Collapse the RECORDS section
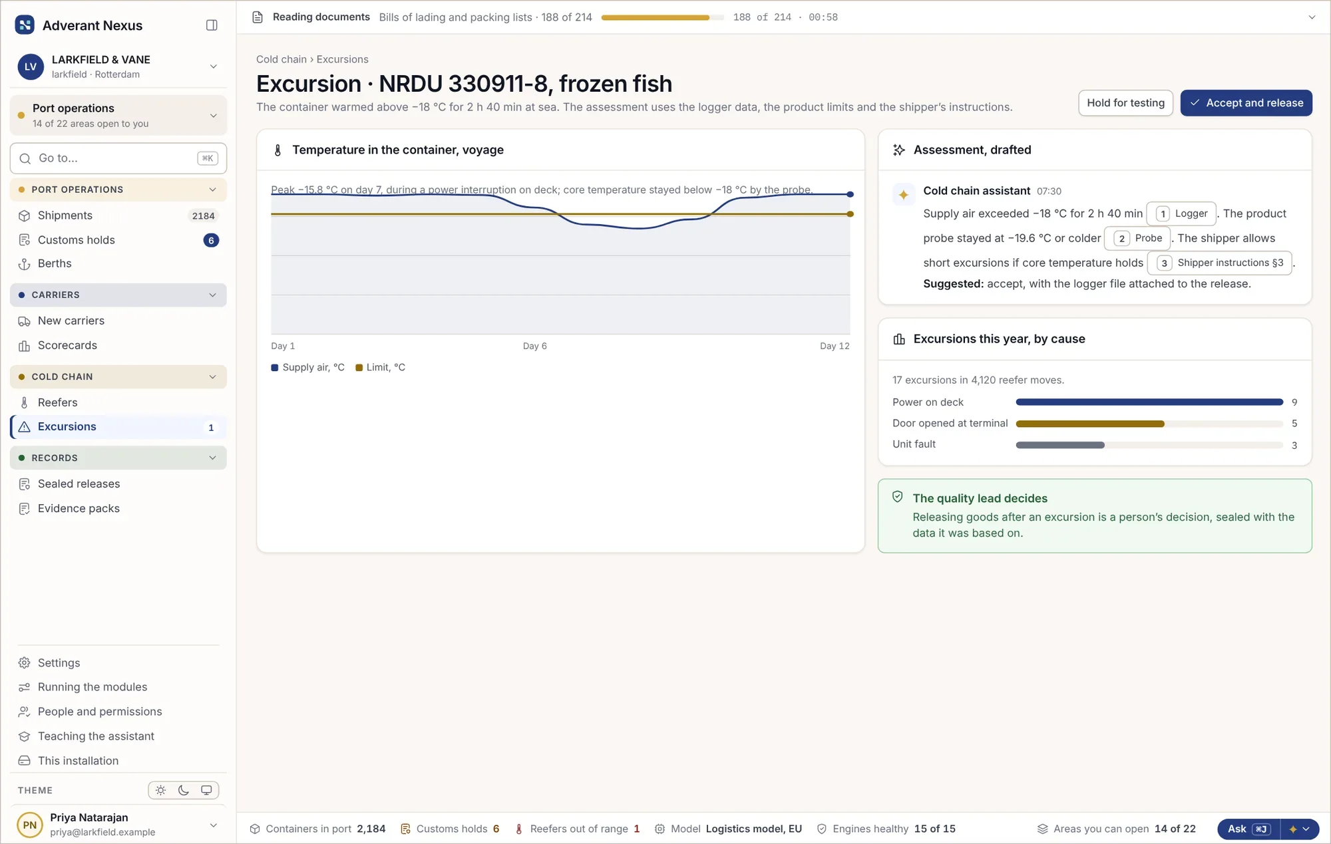 (118, 458)
